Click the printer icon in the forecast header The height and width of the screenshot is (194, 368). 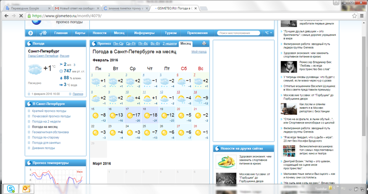pos(205,43)
